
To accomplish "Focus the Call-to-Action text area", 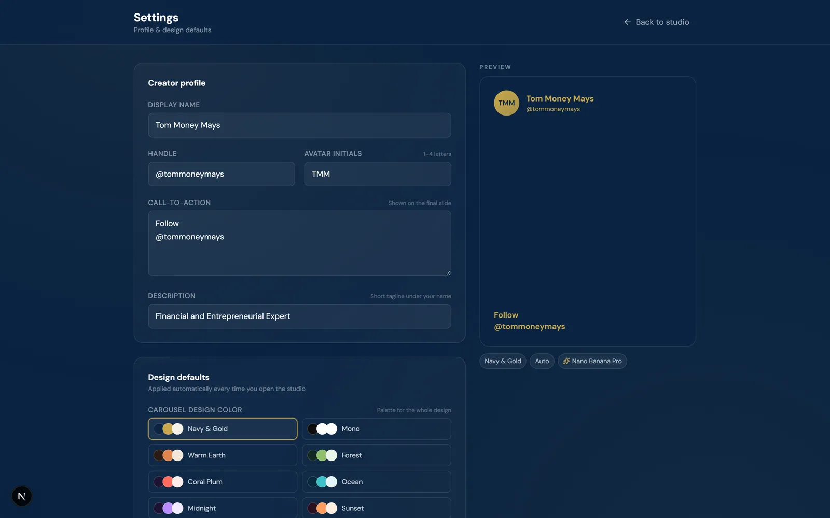I will (x=299, y=243).
